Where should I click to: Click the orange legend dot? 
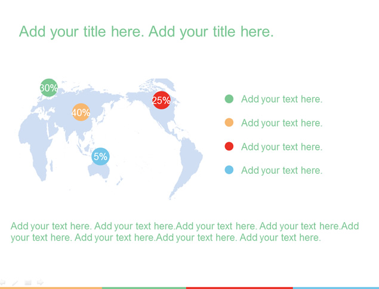[229, 122]
